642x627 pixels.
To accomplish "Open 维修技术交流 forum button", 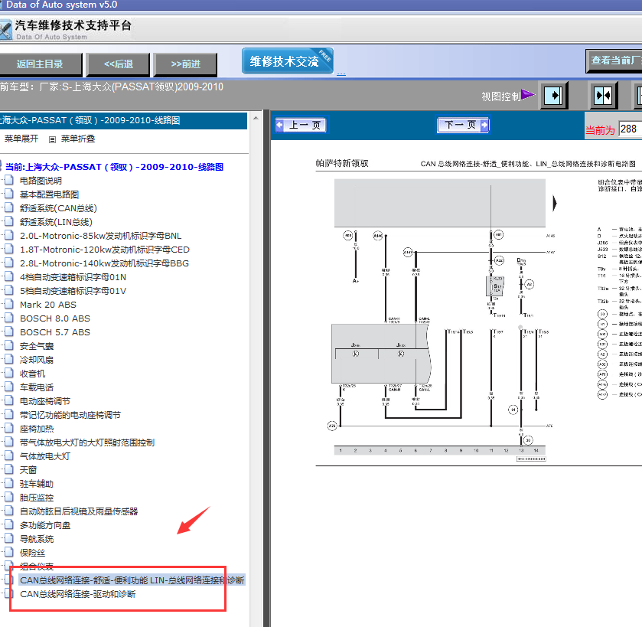I will pyautogui.click(x=287, y=62).
